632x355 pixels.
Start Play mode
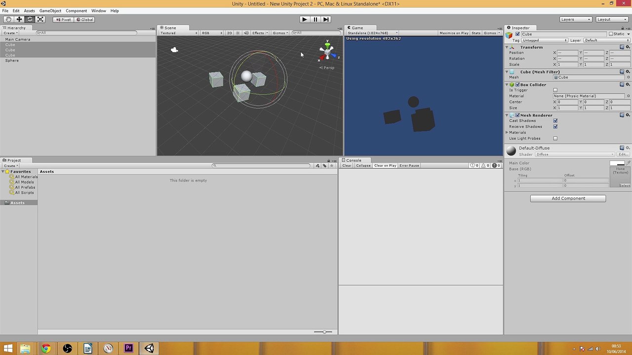[304, 19]
